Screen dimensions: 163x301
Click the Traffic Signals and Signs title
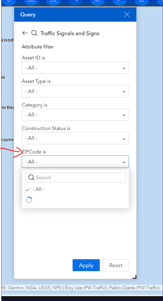tap(70, 33)
